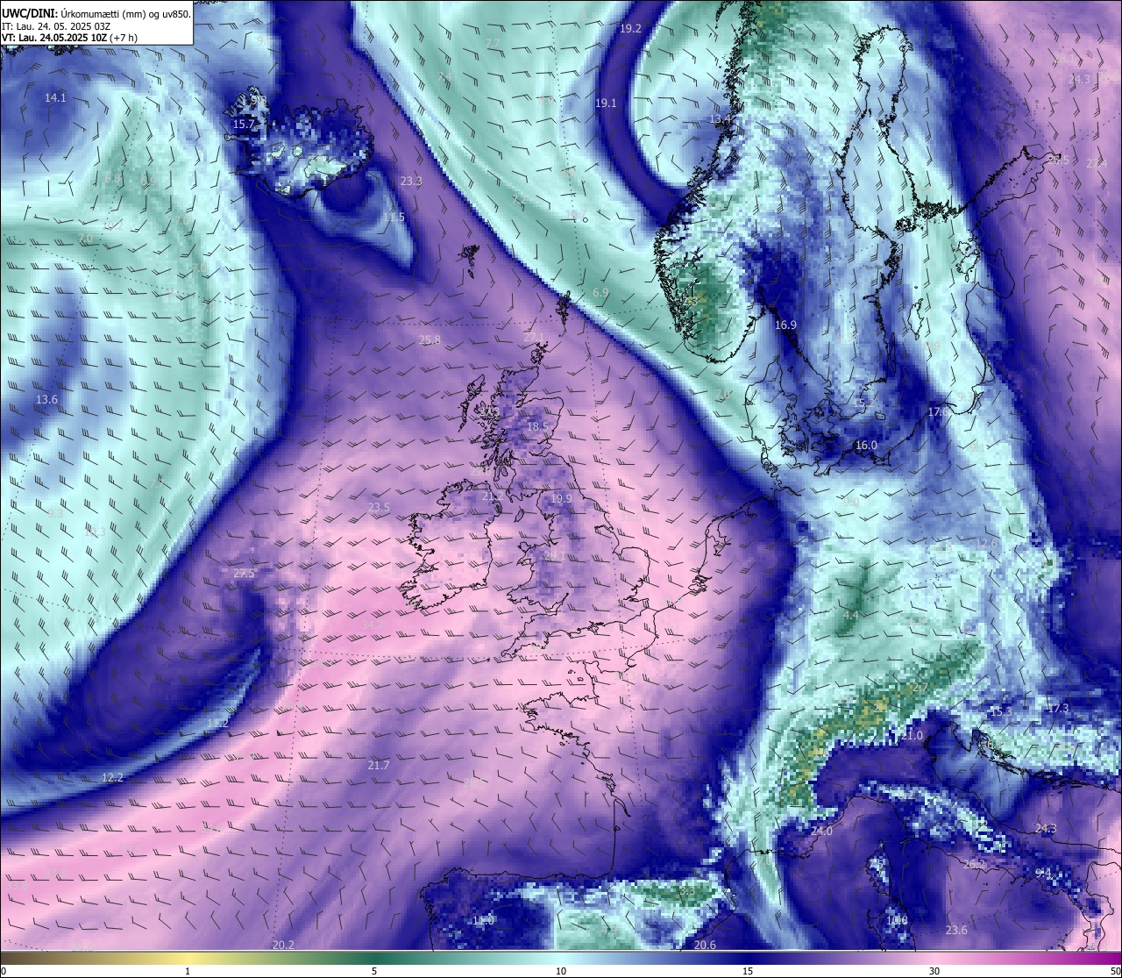Click the 15.3 value east of Alps

pyautogui.click(x=1000, y=711)
